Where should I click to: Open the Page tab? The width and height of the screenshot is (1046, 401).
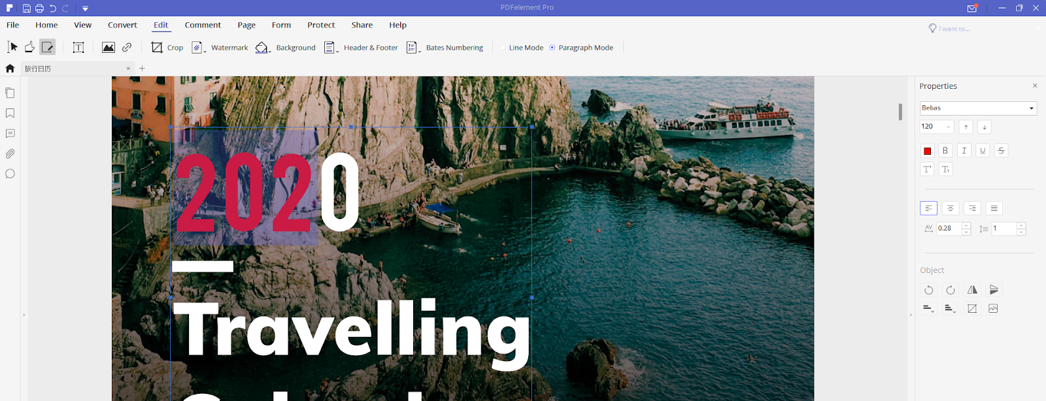coord(246,25)
